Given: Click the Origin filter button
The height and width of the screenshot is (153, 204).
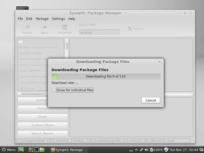Looking at the screenshot, I should tap(43, 117).
